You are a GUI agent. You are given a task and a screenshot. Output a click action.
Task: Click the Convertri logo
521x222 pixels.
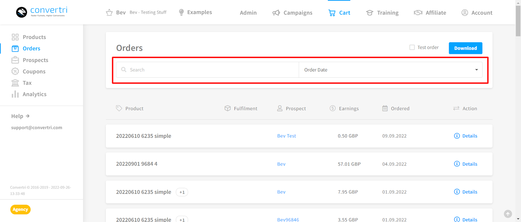click(x=42, y=12)
